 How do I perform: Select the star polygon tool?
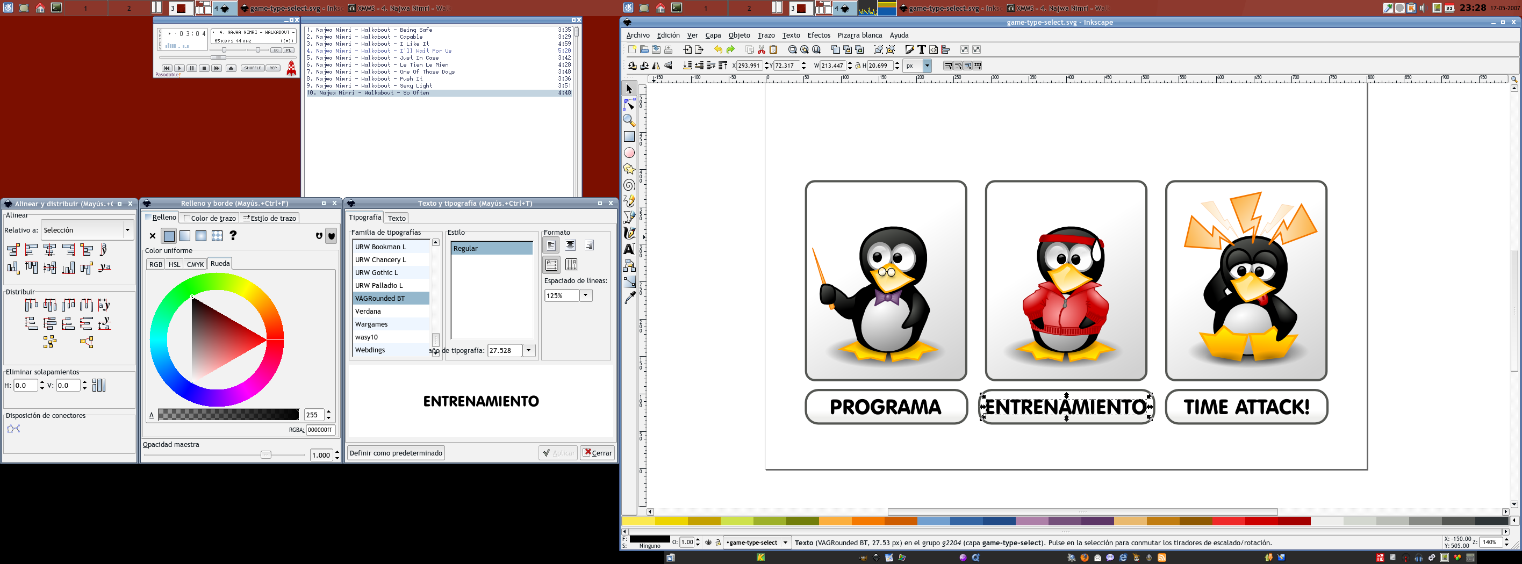coord(629,169)
